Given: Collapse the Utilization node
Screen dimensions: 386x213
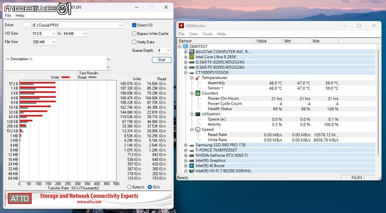Looking at the screenshot, I should pos(192,114).
